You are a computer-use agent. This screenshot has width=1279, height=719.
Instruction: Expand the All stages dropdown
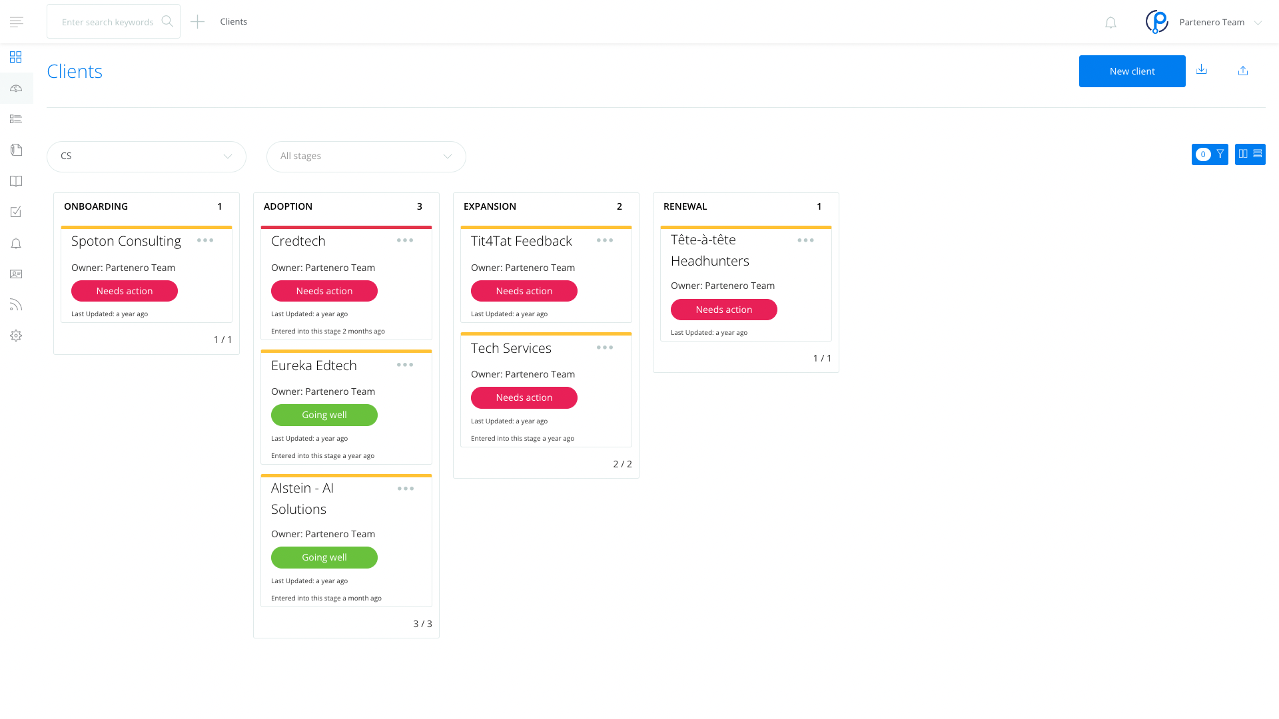coord(366,156)
